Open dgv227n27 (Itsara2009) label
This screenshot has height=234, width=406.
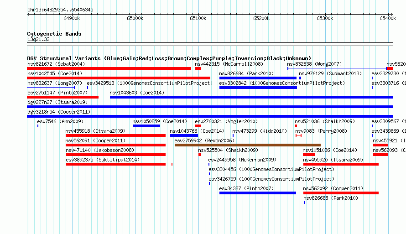57,102
